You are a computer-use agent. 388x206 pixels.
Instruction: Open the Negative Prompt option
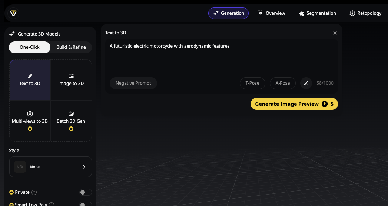[x=133, y=83]
